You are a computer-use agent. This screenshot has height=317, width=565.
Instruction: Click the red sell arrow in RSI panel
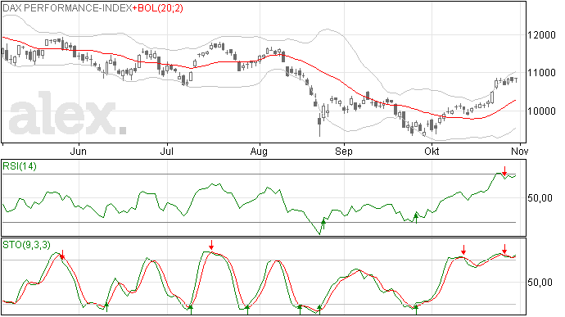click(505, 171)
